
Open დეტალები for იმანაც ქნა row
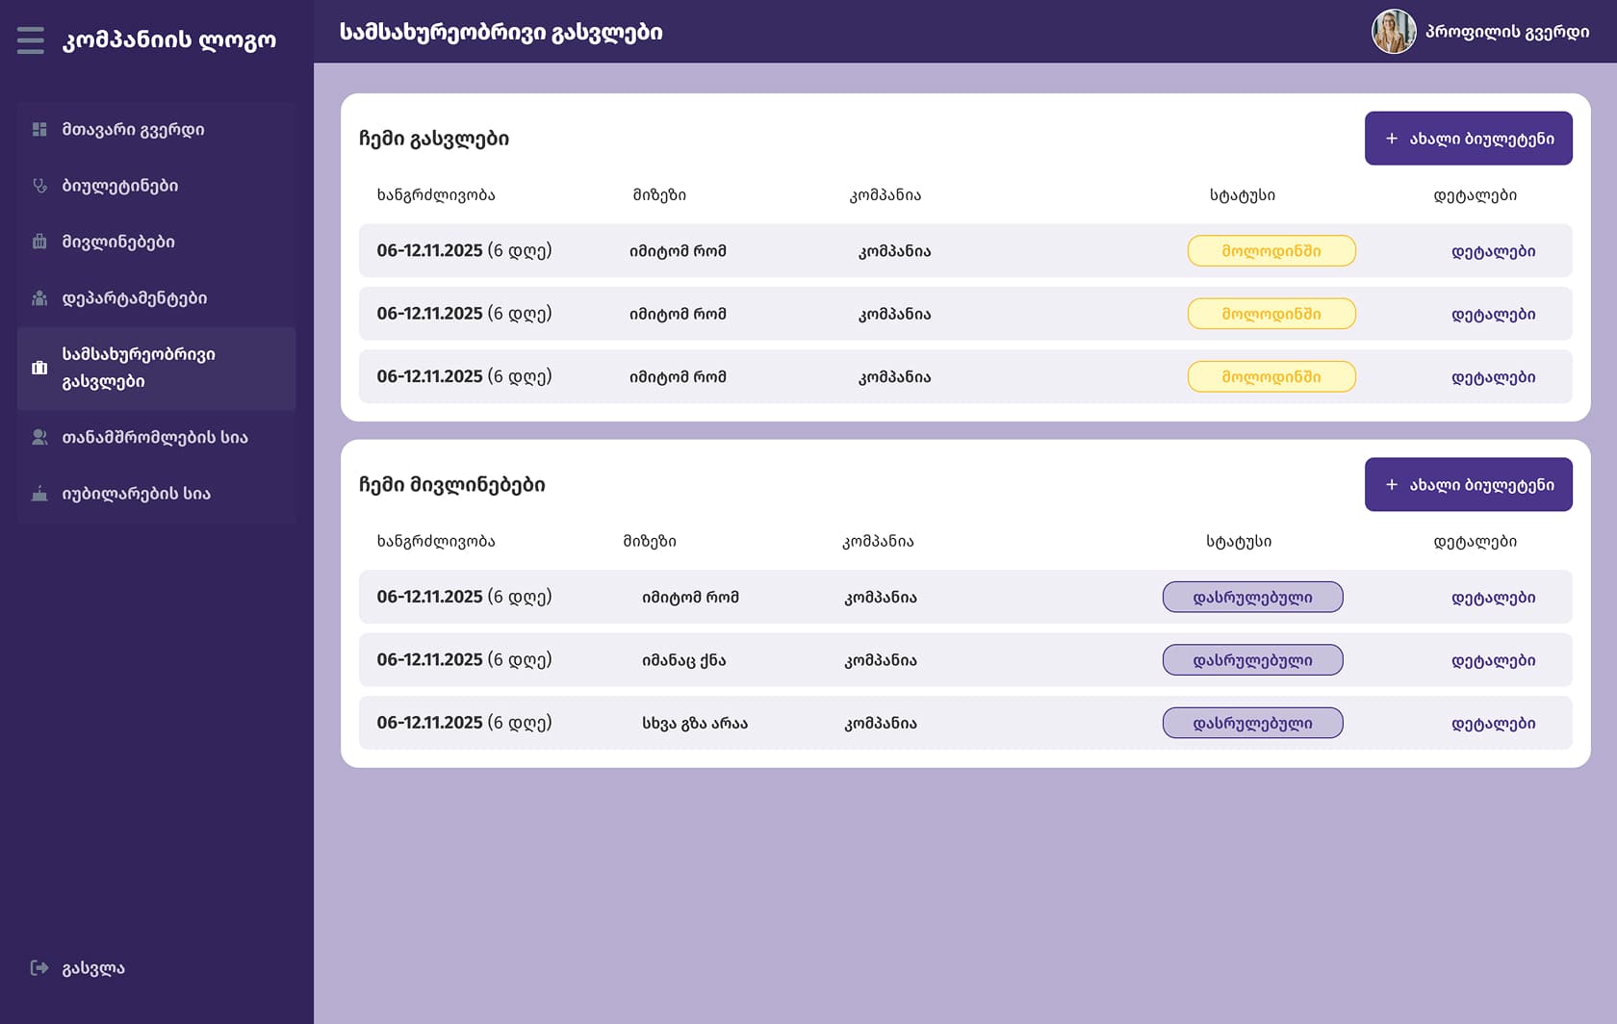tap(1493, 660)
